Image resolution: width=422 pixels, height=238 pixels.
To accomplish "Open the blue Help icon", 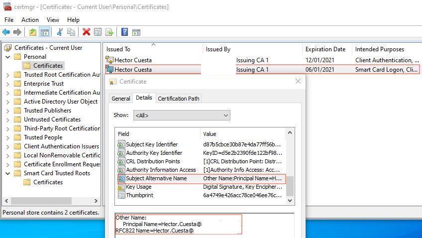I will pyautogui.click(x=124, y=32).
